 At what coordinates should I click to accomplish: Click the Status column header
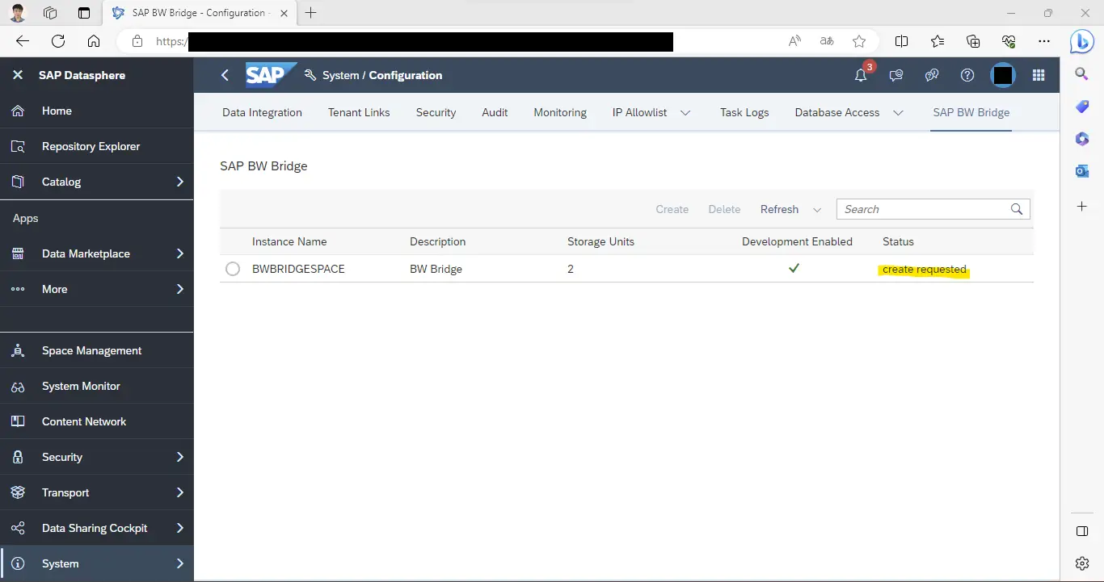(x=898, y=241)
